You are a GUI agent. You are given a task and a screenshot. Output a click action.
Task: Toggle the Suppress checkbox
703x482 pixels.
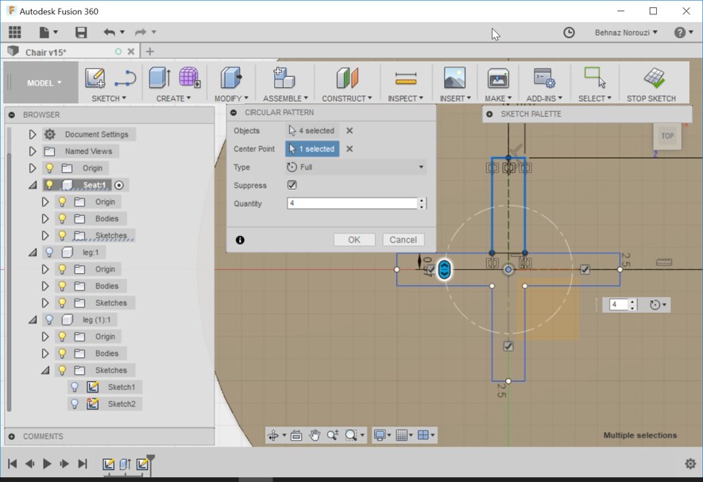(x=292, y=185)
